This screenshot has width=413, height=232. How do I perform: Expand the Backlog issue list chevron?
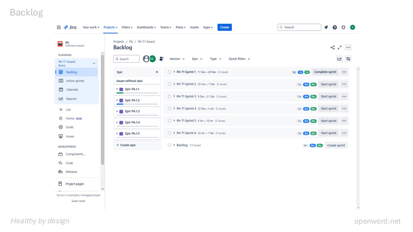click(x=174, y=145)
